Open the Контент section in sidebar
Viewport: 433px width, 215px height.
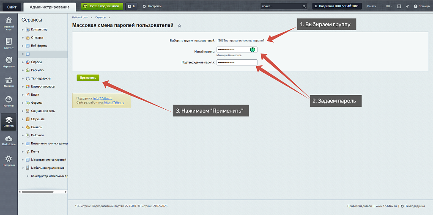(8, 43)
